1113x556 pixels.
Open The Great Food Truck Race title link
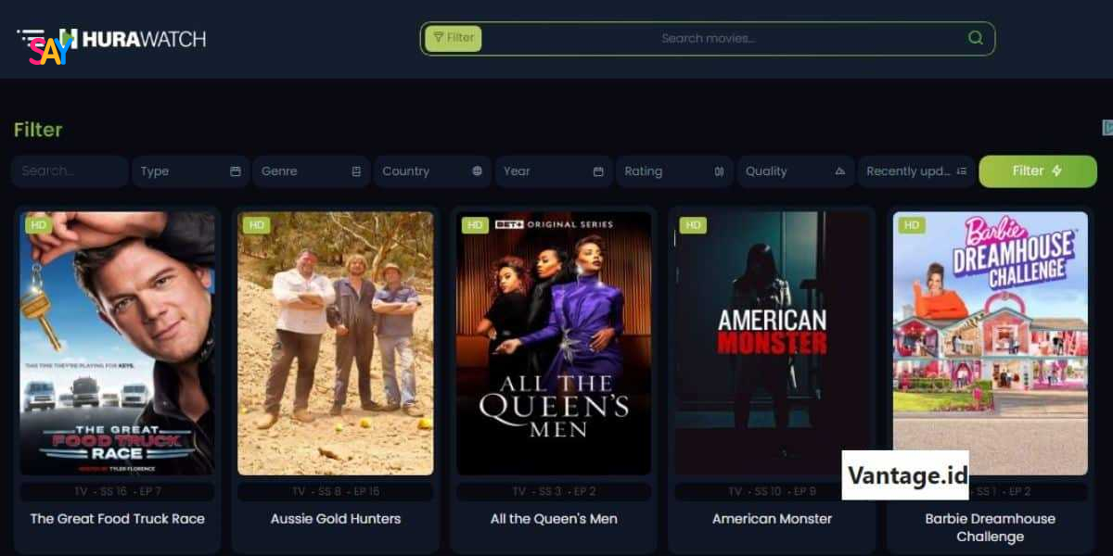pyautogui.click(x=117, y=519)
